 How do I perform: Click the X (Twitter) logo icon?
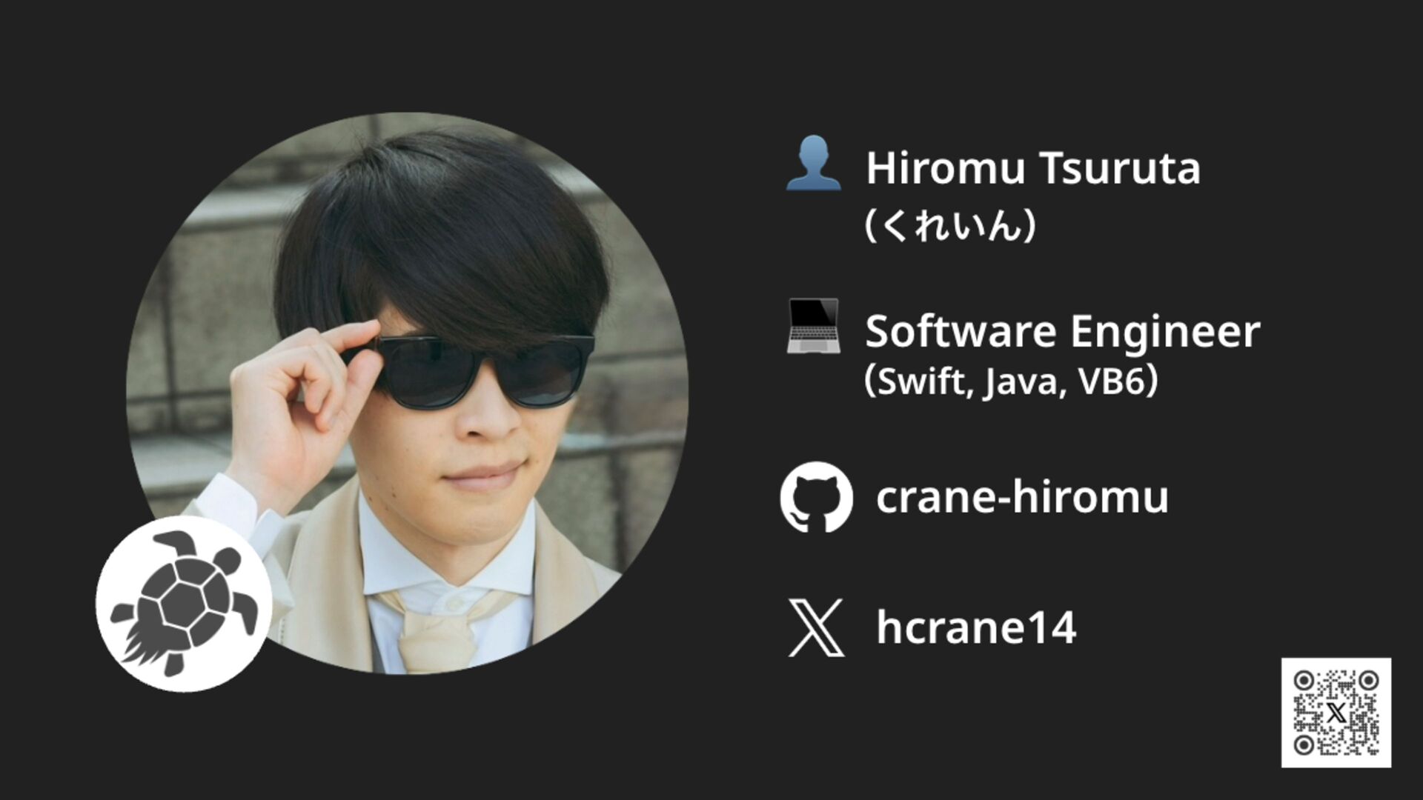click(x=816, y=628)
